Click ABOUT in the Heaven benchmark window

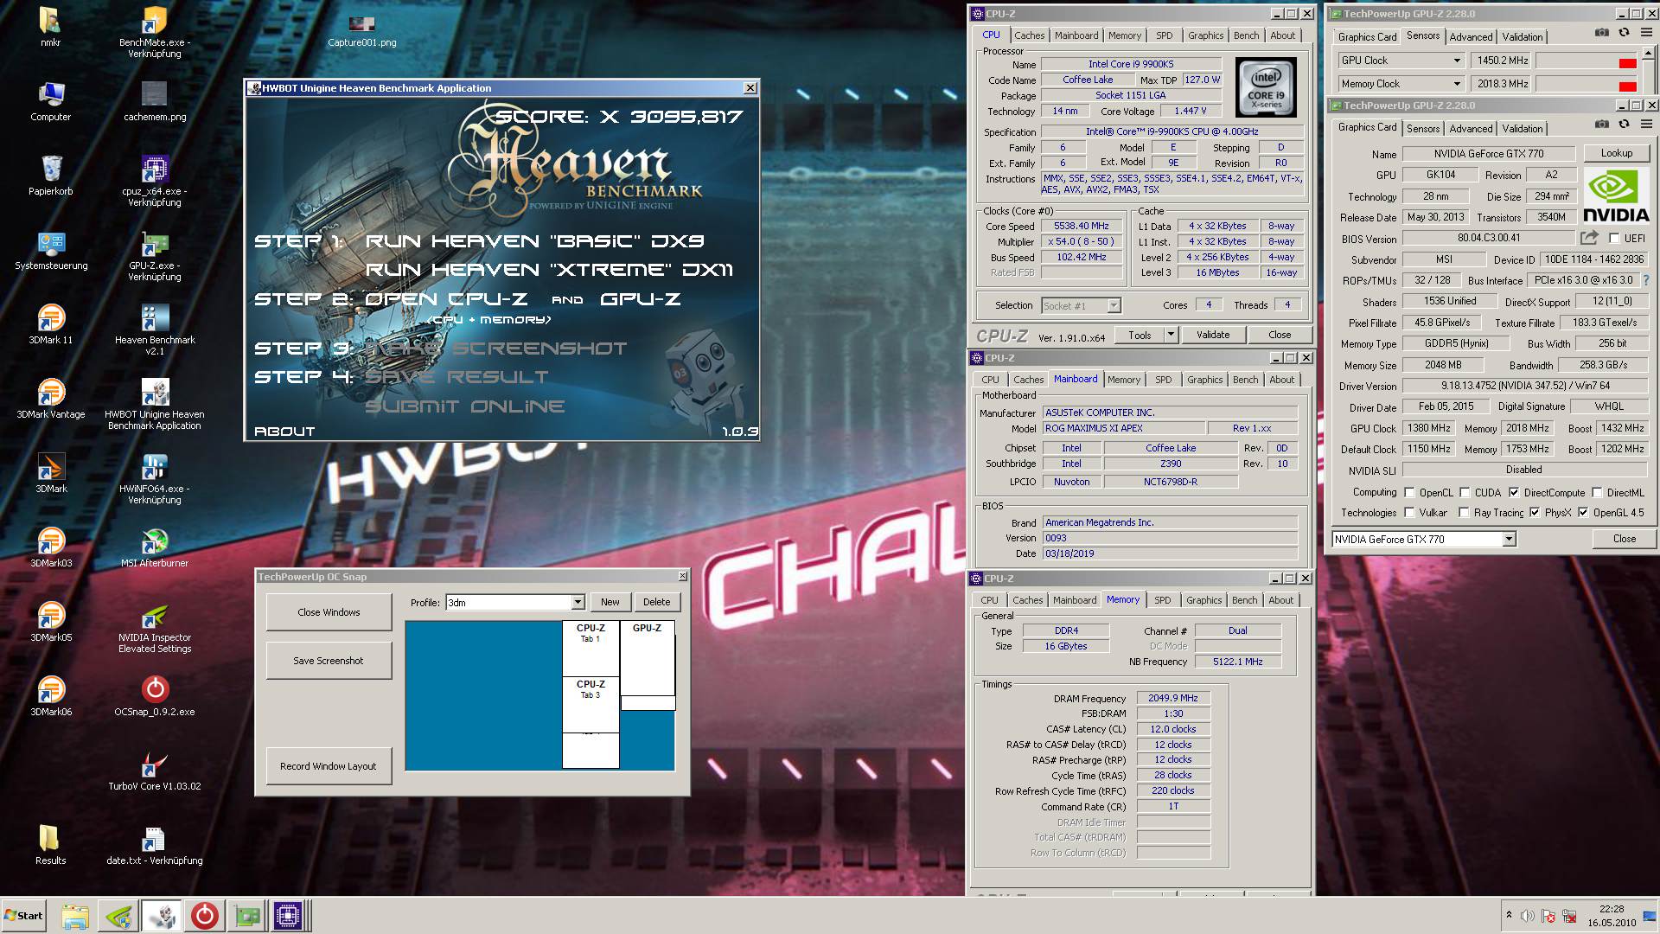tap(284, 431)
